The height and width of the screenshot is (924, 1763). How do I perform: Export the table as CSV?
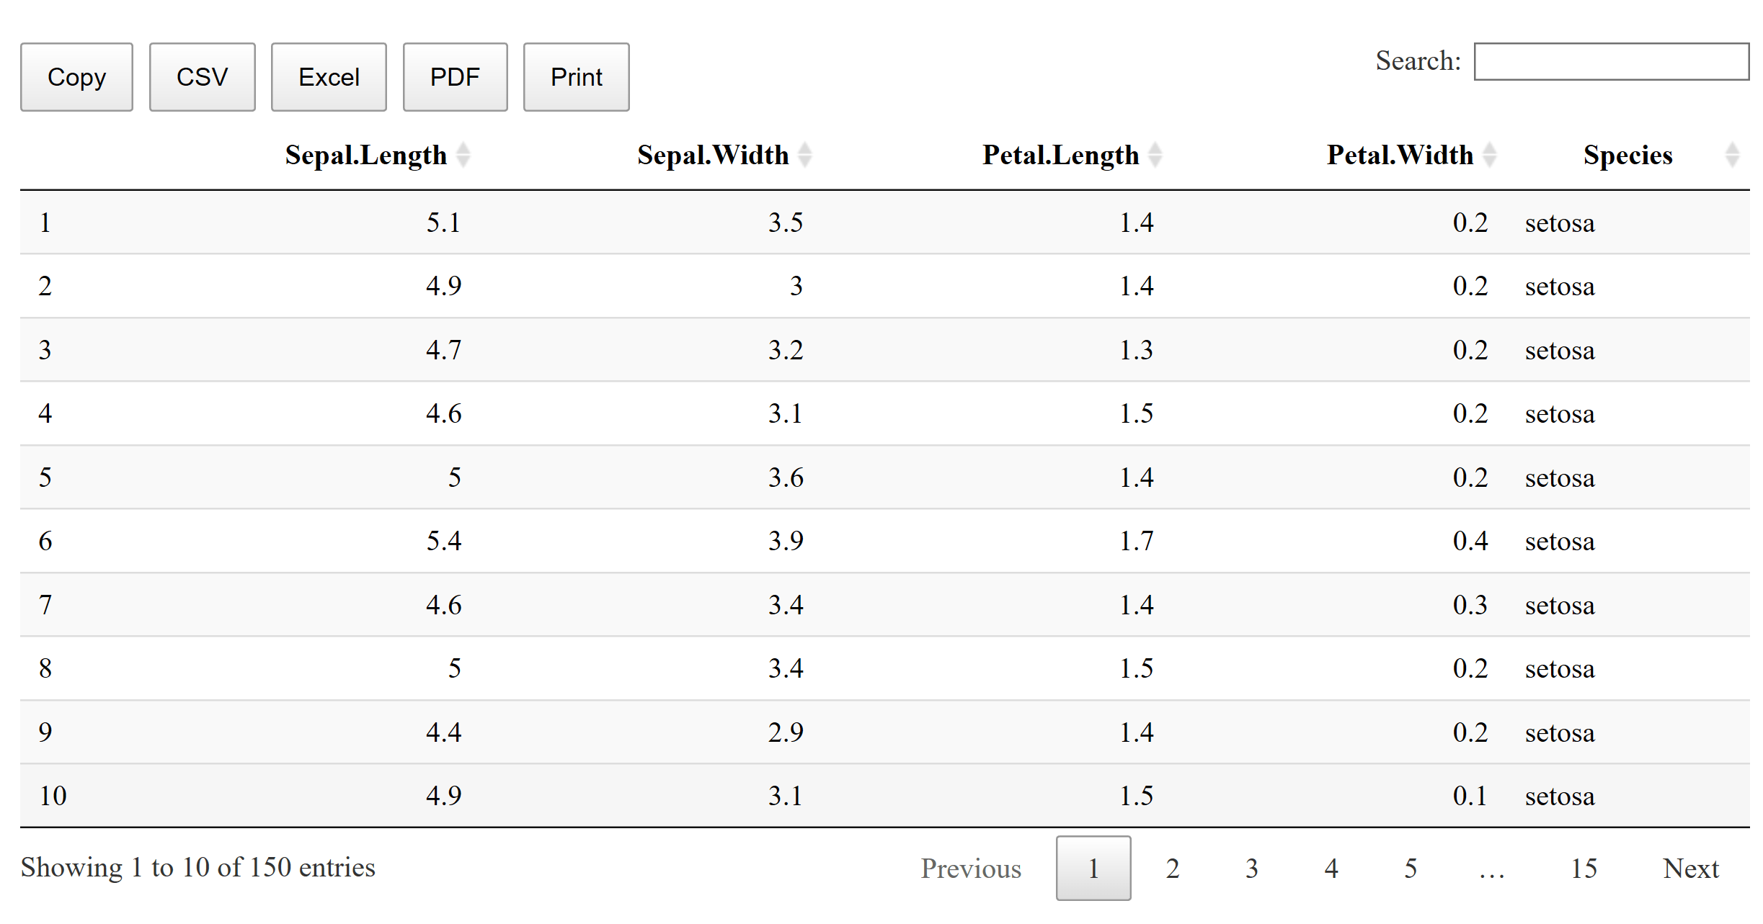click(x=202, y=76)
